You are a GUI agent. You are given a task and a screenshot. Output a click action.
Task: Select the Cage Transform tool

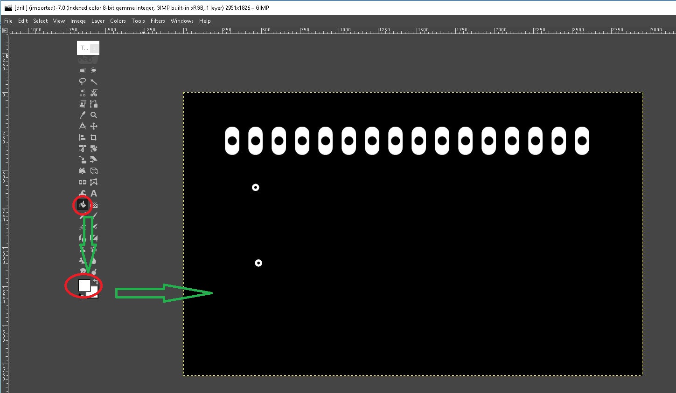point(94,182)
